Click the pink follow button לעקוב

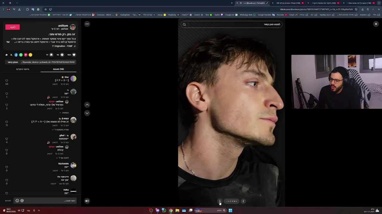[x=13, y=27]
